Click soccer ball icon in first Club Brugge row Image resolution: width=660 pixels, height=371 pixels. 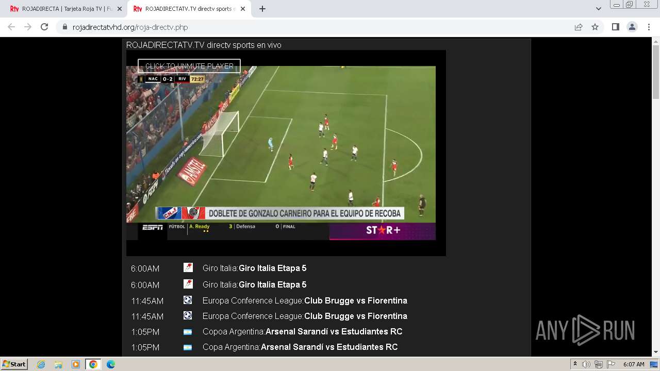pos(188,300)
